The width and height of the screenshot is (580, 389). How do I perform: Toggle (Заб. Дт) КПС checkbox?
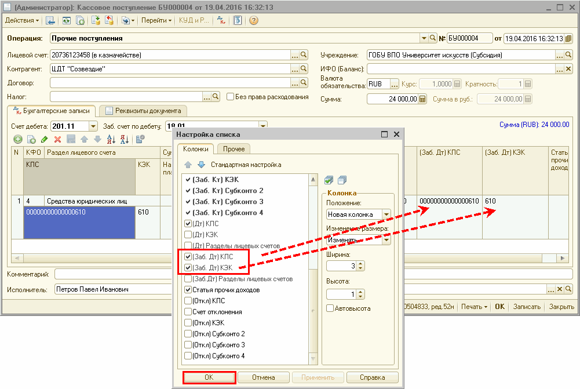coord(188,256)
